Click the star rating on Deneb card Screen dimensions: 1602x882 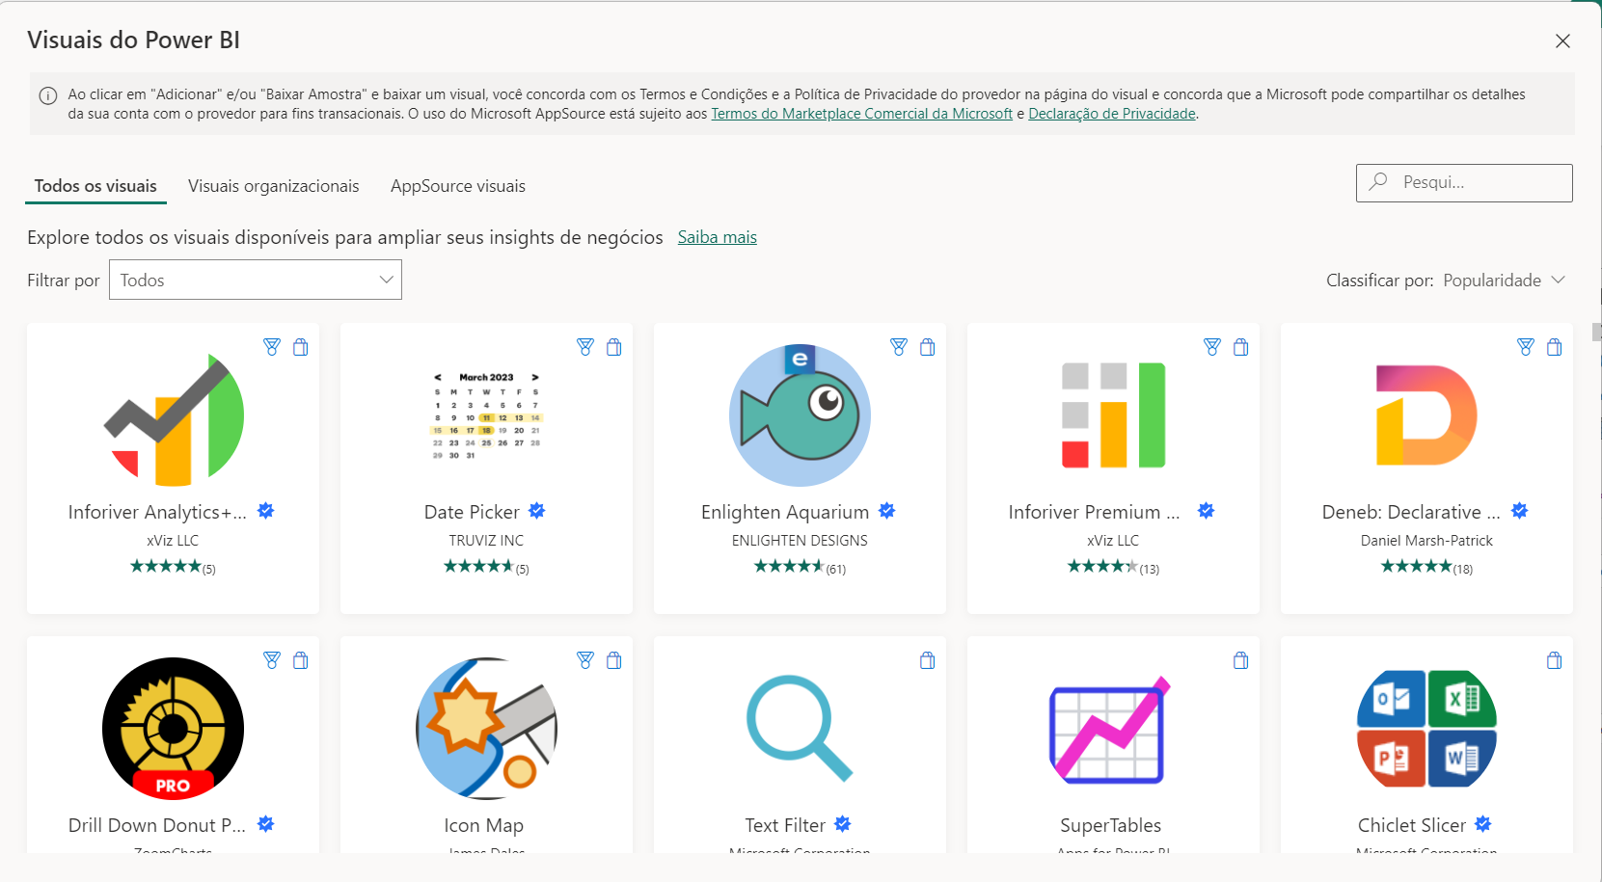[1416, 567]
